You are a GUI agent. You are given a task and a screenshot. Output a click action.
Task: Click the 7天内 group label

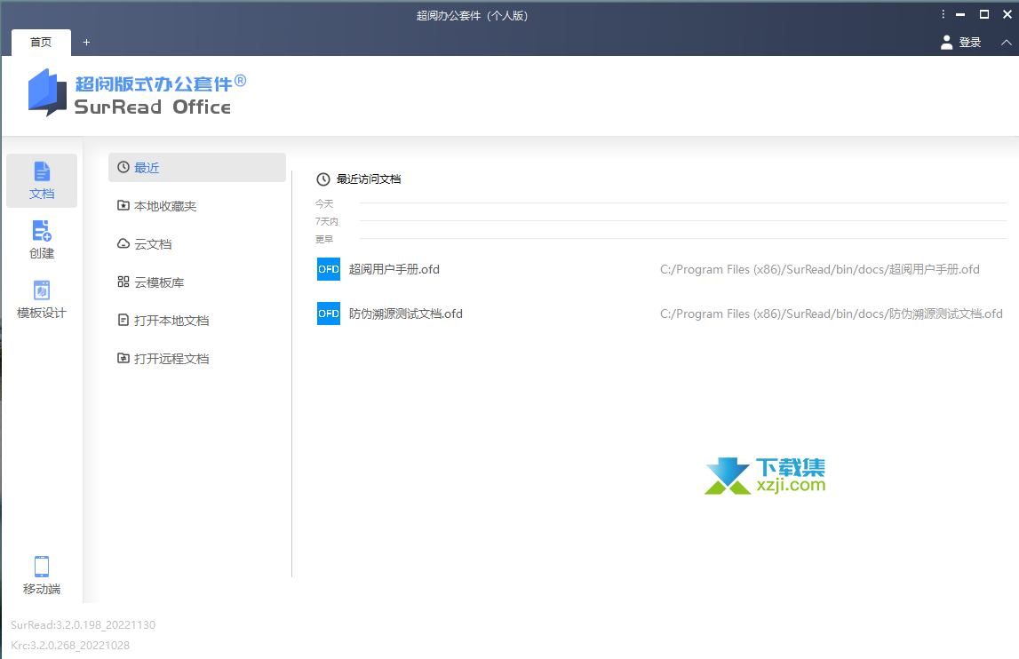(x=326, y=222)
